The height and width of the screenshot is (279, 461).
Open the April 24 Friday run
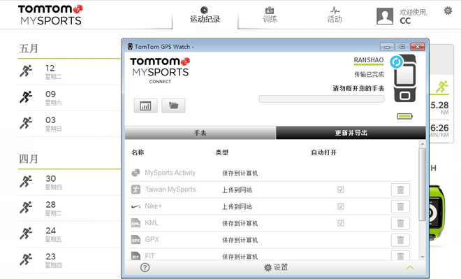pyautogui.click(x=69, y=234)
